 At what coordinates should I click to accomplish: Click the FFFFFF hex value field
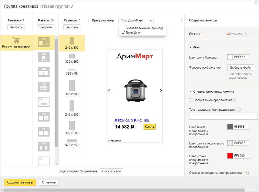(241, 57)
